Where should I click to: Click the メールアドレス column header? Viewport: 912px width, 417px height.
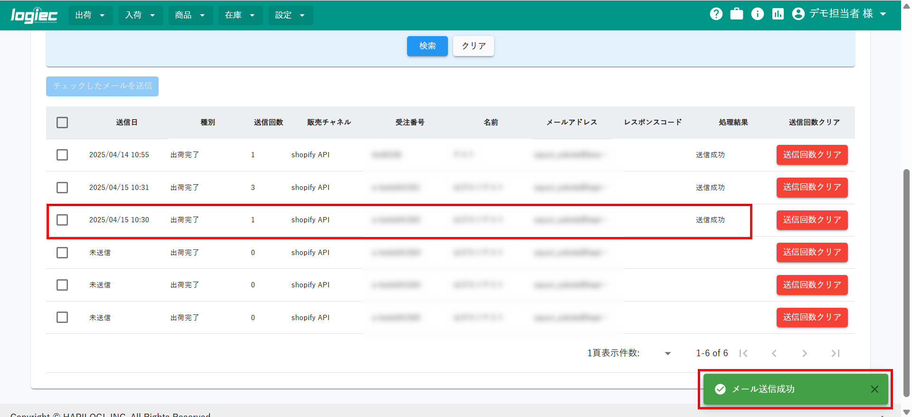click(571, 123)
